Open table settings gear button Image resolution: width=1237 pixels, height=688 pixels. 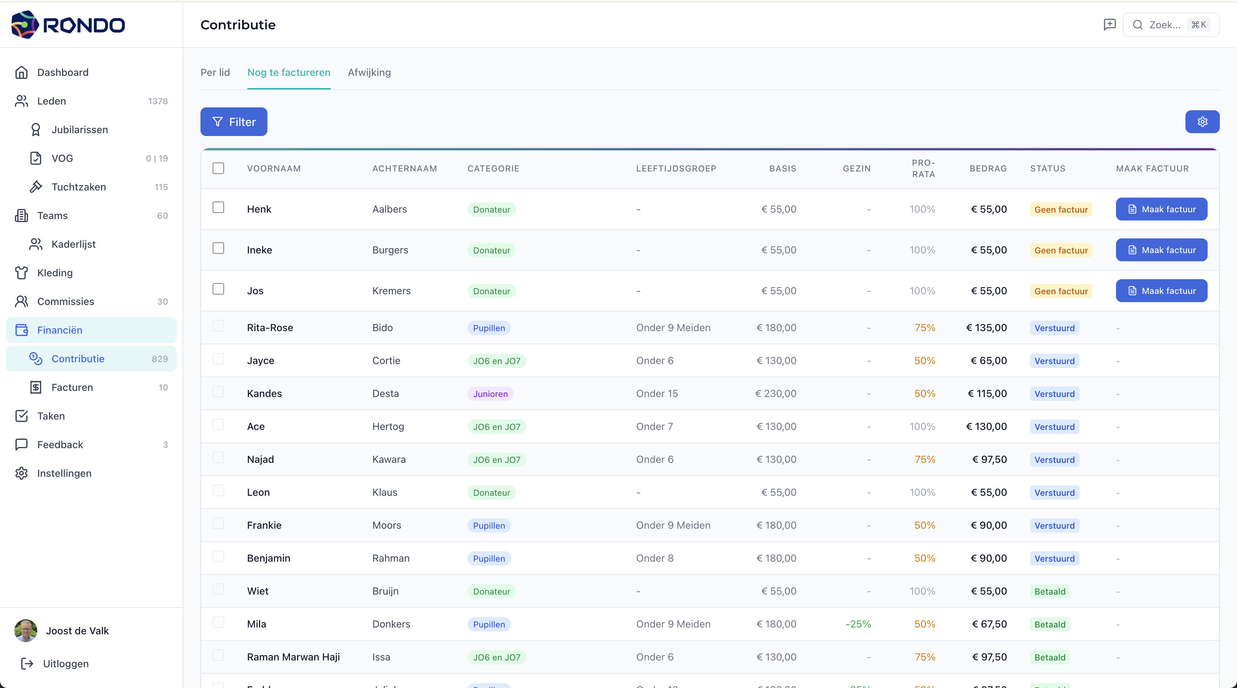click(1202, 122)
